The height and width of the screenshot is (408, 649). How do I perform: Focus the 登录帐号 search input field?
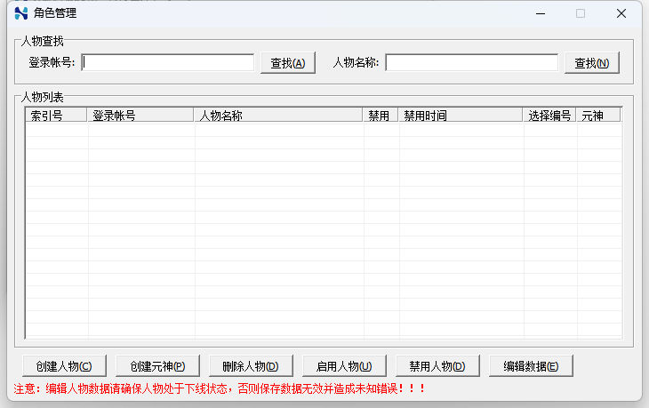(168, 62)
